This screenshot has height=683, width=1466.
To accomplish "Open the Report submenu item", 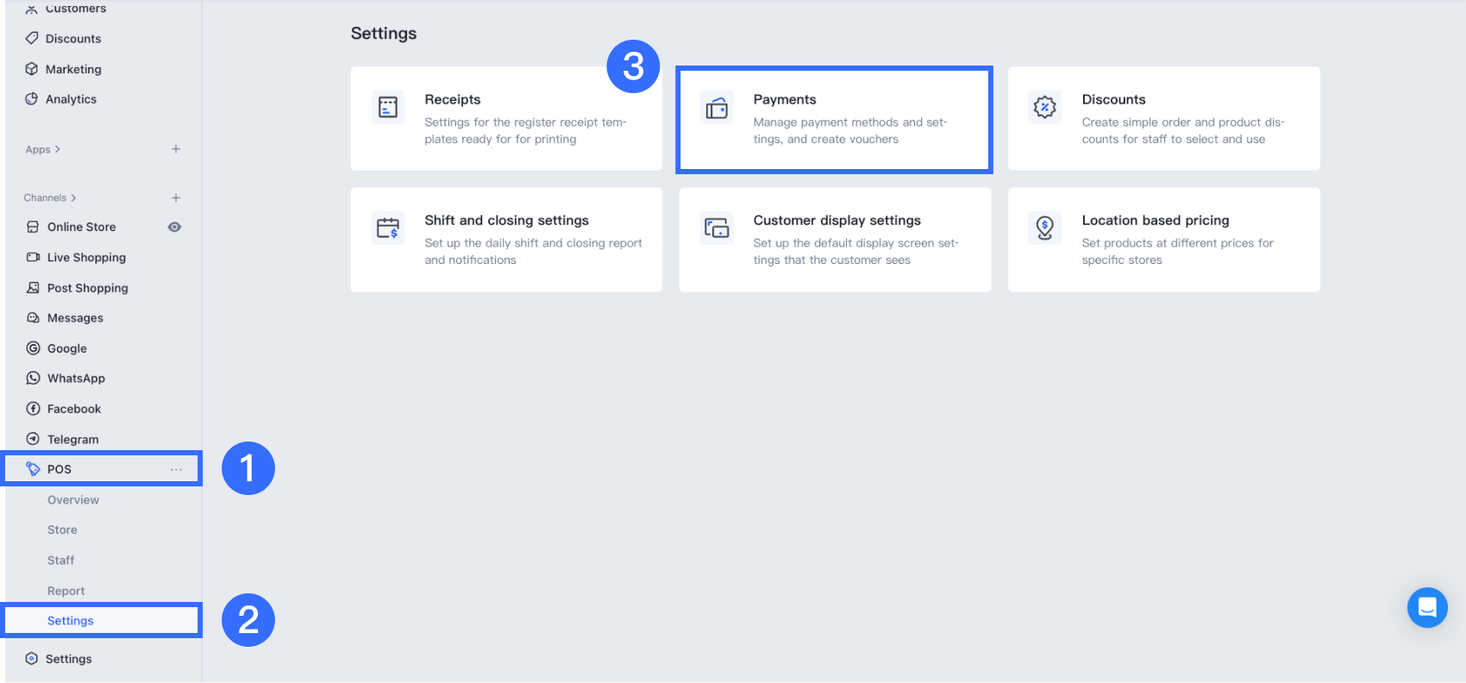I will (x=66, y=591).
